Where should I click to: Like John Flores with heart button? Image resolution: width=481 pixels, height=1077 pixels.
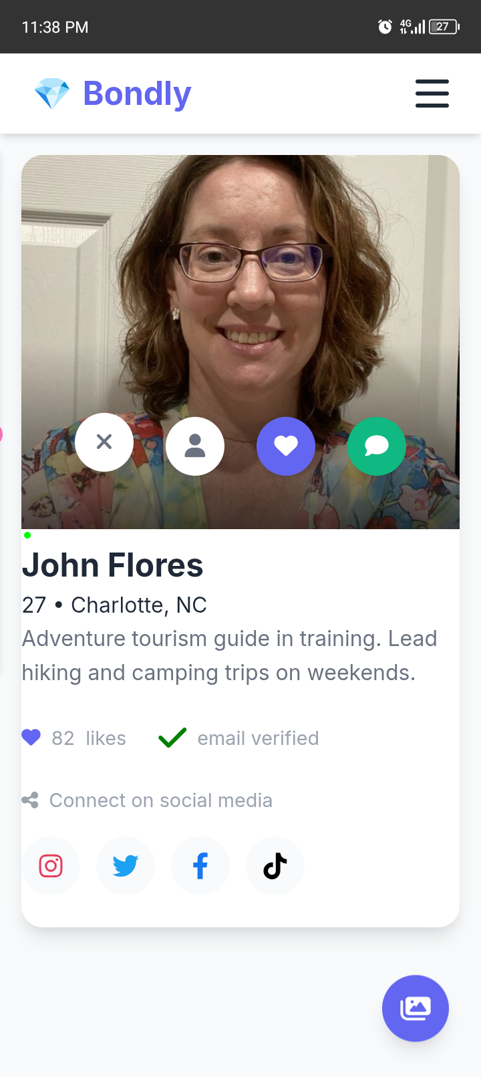tap(286, 446)
